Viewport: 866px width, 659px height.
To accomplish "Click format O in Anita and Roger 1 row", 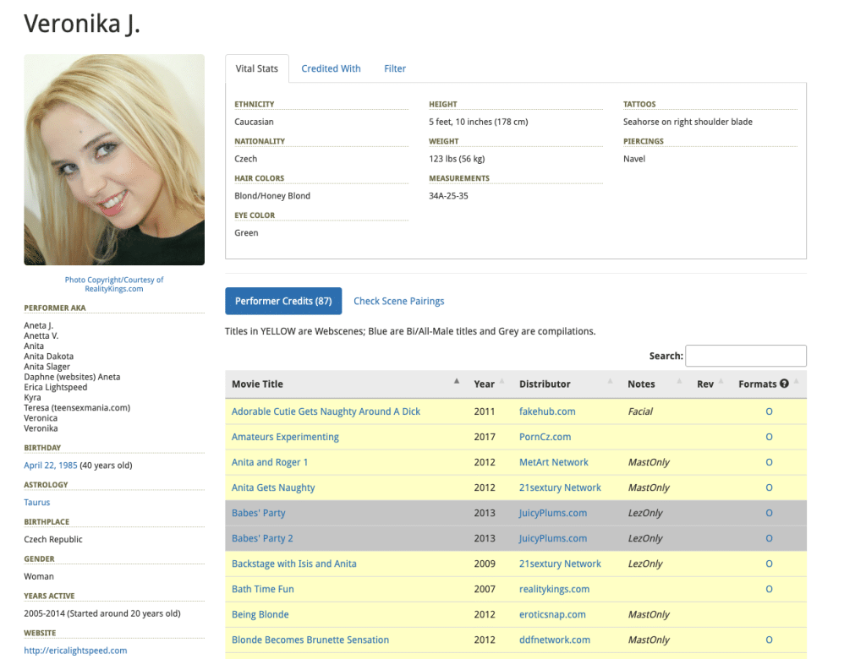I will 769,462.
